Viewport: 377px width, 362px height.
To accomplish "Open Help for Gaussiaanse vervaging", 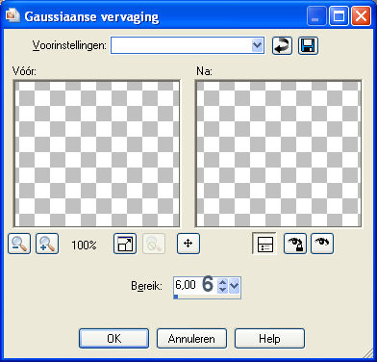I will click(x=269, y=338).
